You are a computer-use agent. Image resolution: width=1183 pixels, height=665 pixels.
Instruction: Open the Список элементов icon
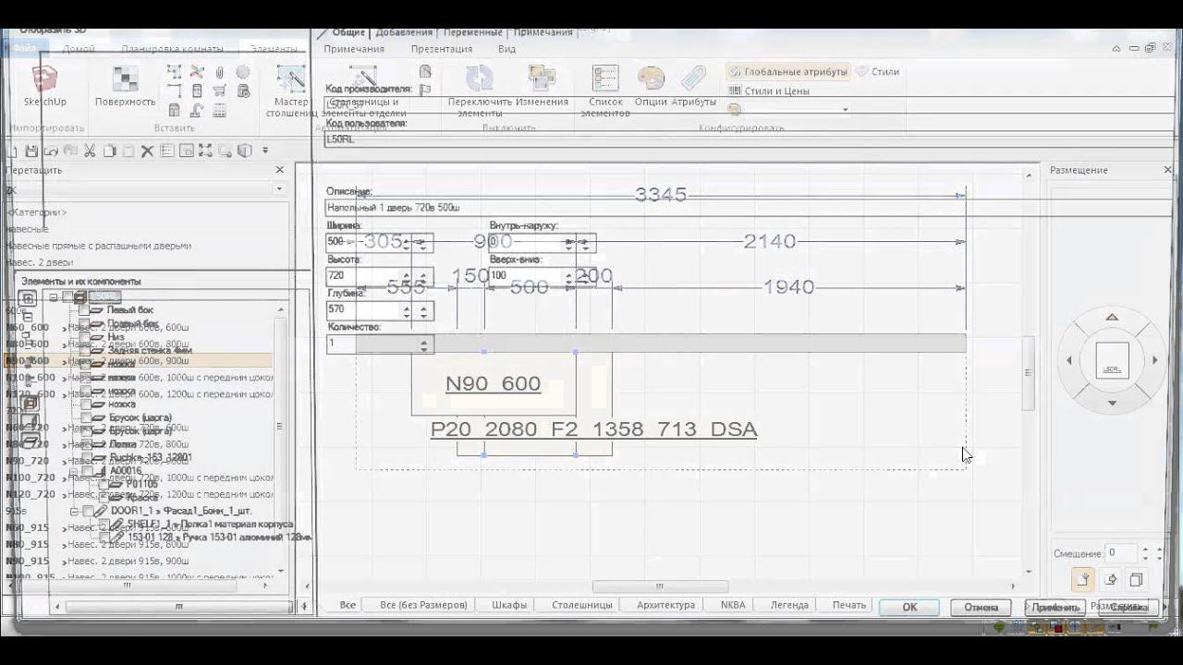tap(605, 79)
